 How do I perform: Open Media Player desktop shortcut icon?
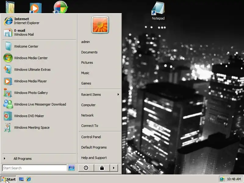(36, 8)
